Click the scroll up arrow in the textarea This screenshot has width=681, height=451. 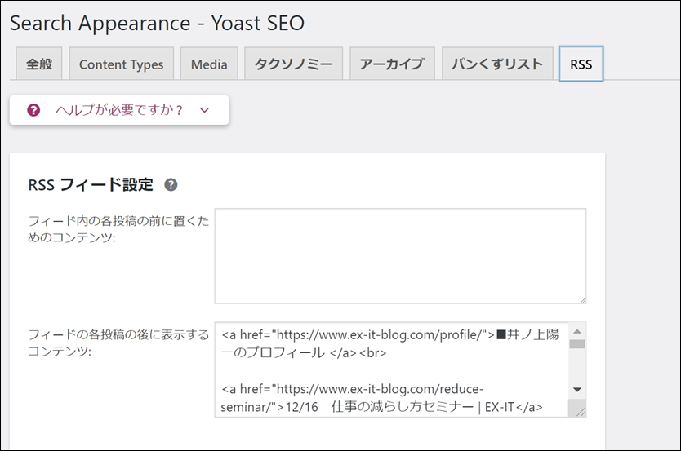pos(577,331)
